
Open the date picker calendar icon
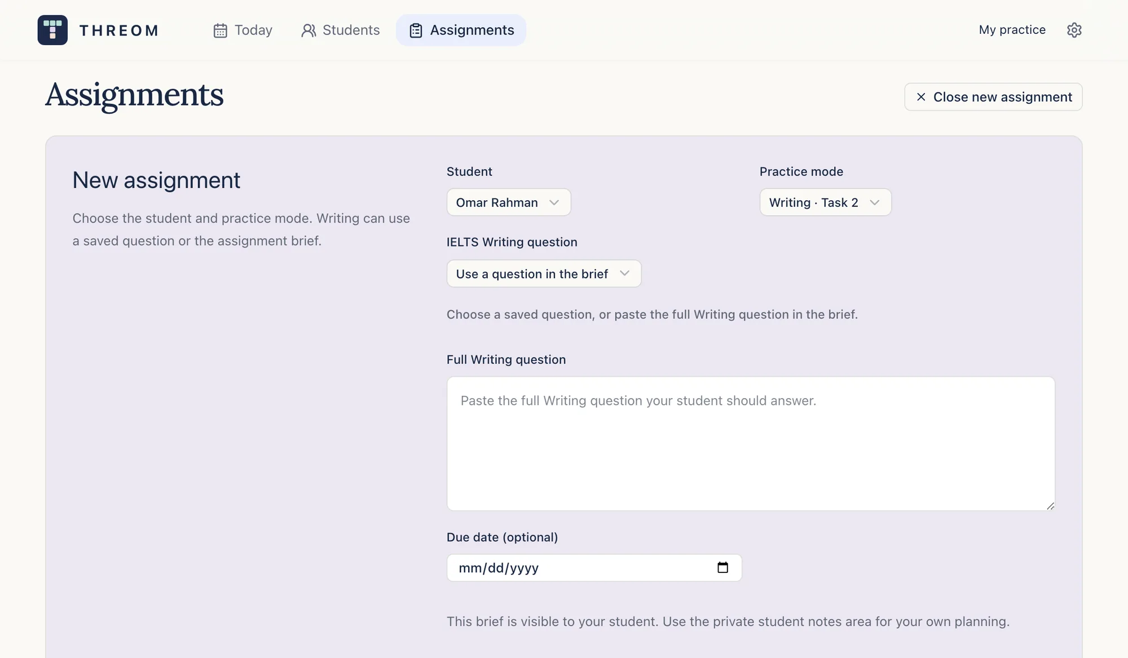722,567
